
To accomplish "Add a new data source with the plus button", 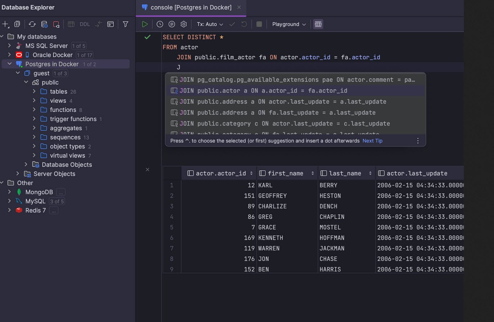I will click(x=5, y=24).
